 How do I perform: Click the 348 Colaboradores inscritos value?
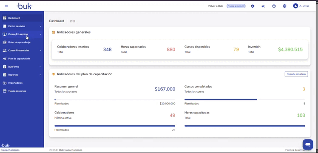click(107, 49)
